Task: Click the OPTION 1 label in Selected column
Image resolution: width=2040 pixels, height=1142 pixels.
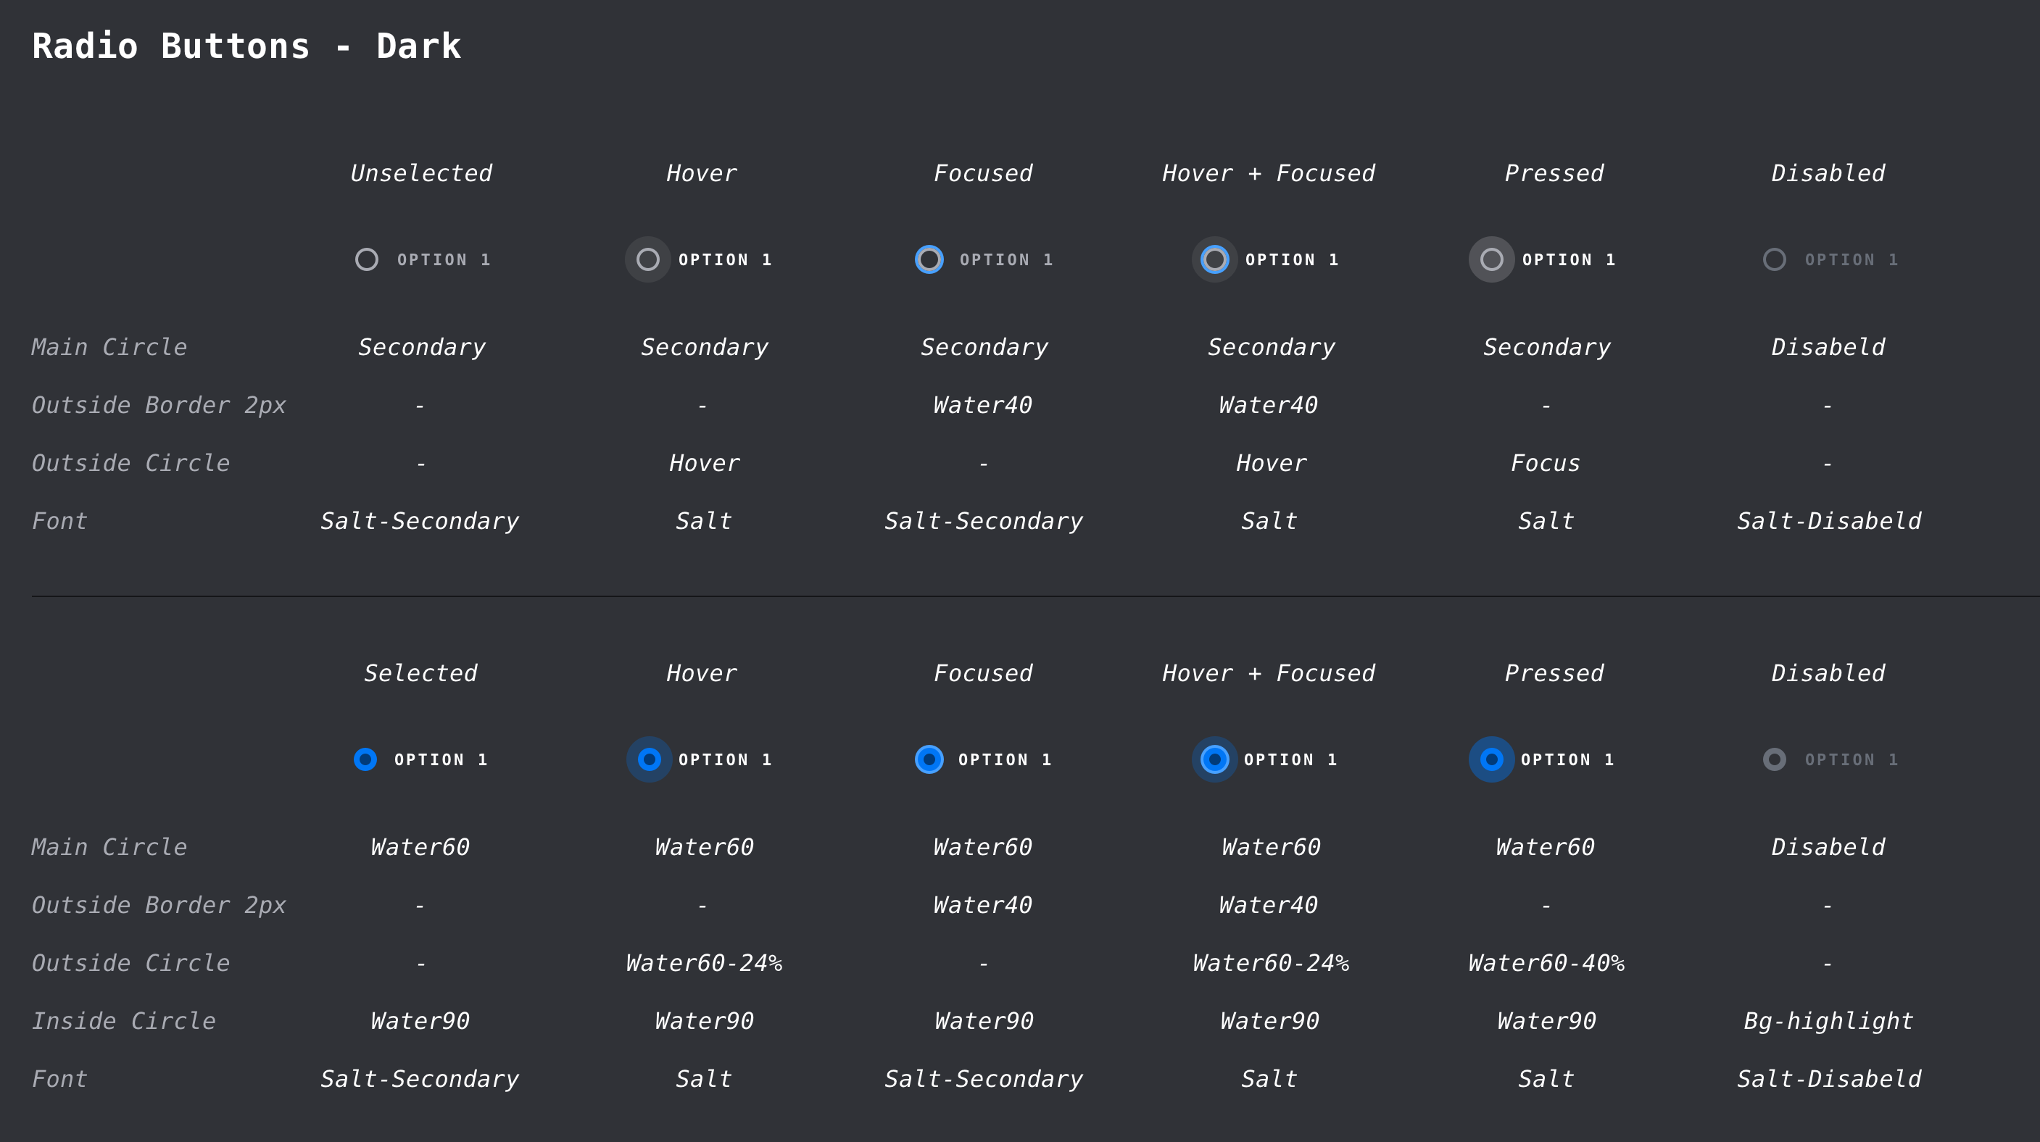Action: point(440,759)
